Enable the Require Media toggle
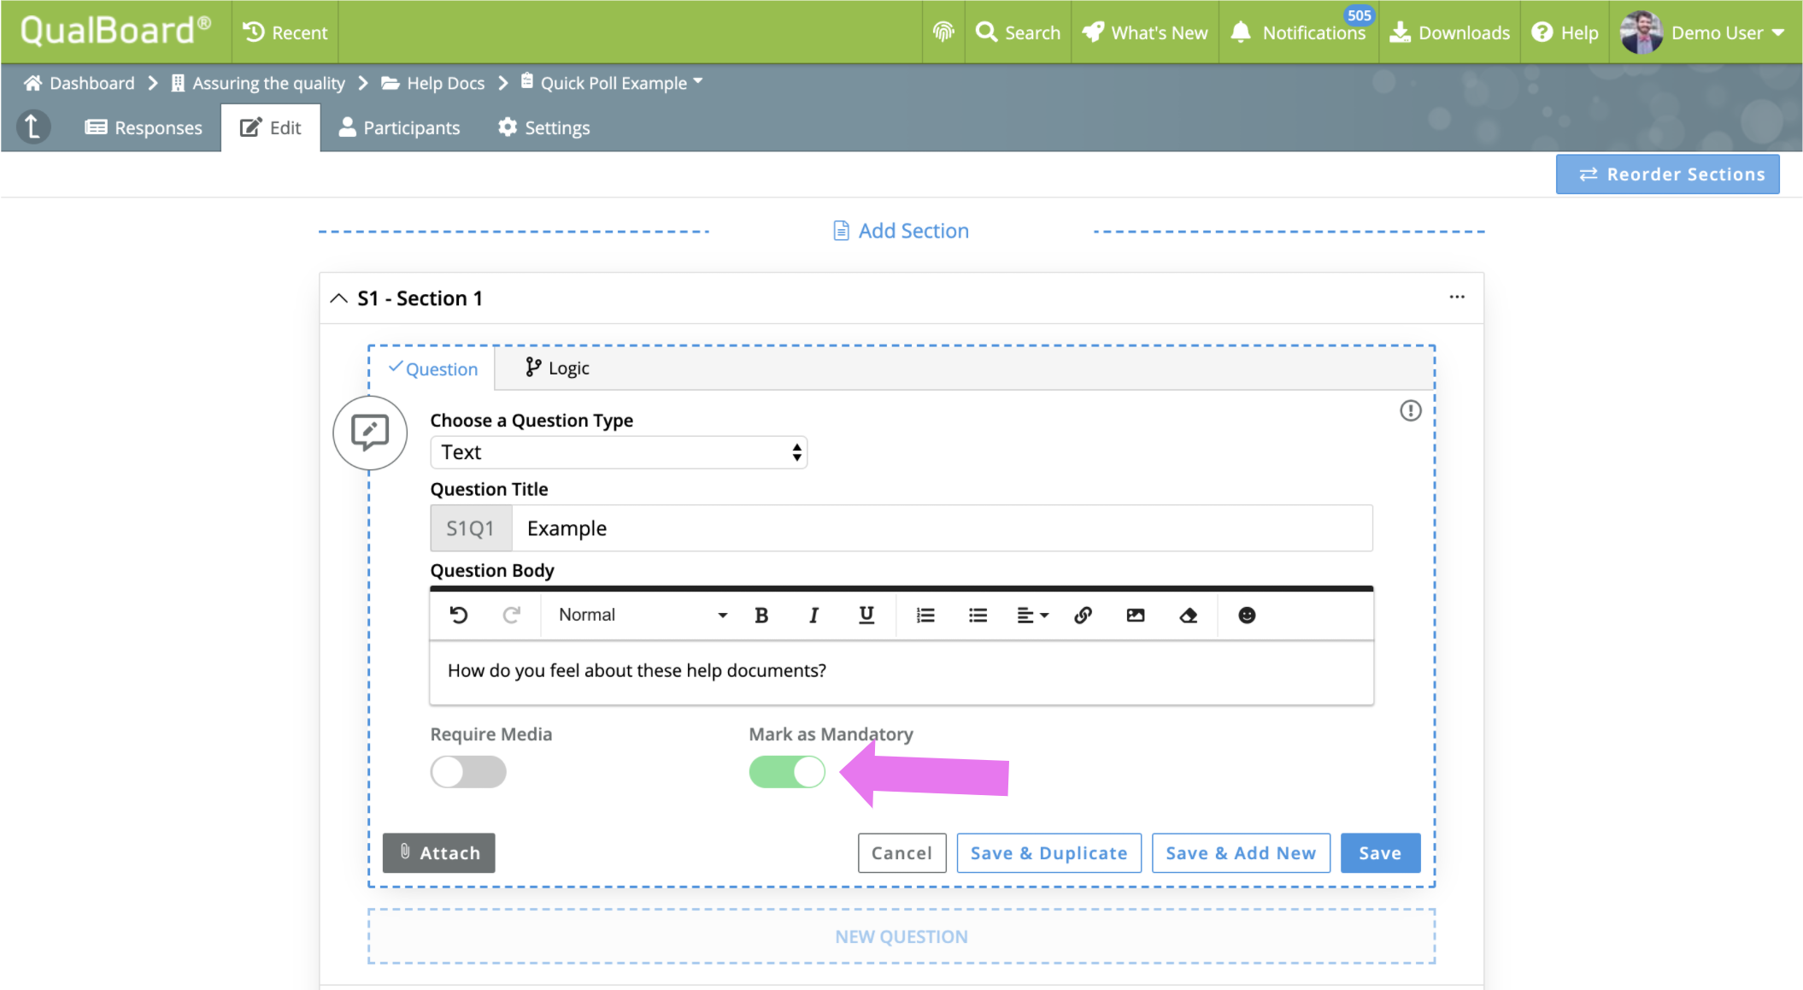This screenshot has height=990, width=1803. click(x=468, y=772)
